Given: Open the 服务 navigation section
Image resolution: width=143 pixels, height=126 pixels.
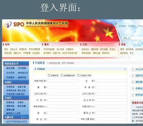Looking at the screenshot, I should pyautogui.click(x=47, y=44).
